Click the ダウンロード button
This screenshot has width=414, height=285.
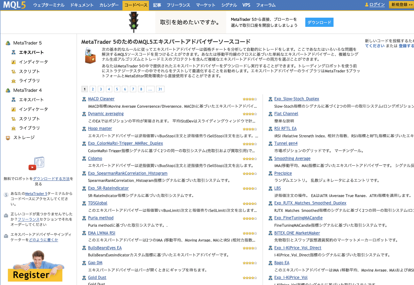pos(319,22)
